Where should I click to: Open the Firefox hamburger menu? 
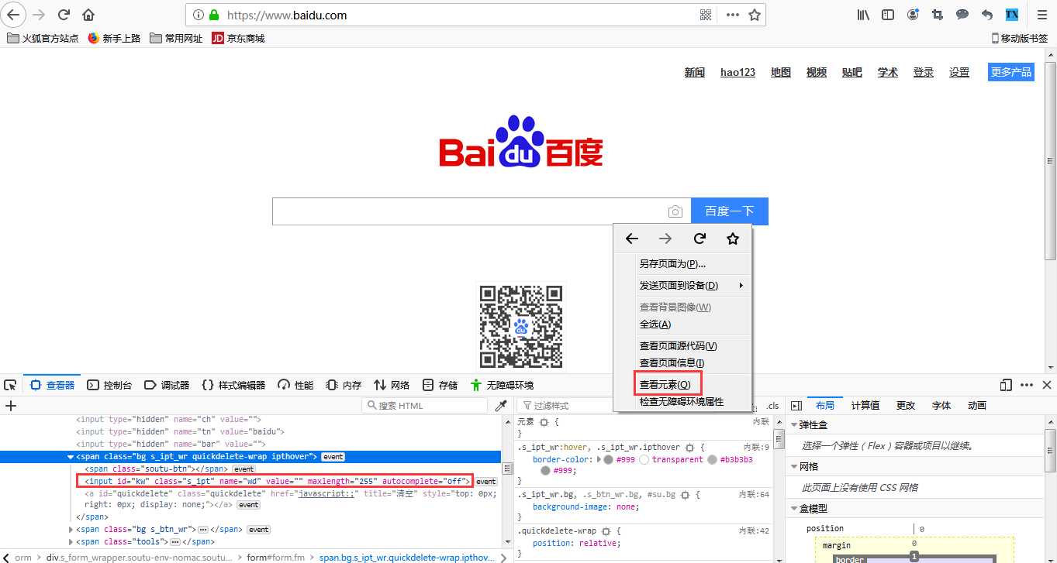point(1041,15)
